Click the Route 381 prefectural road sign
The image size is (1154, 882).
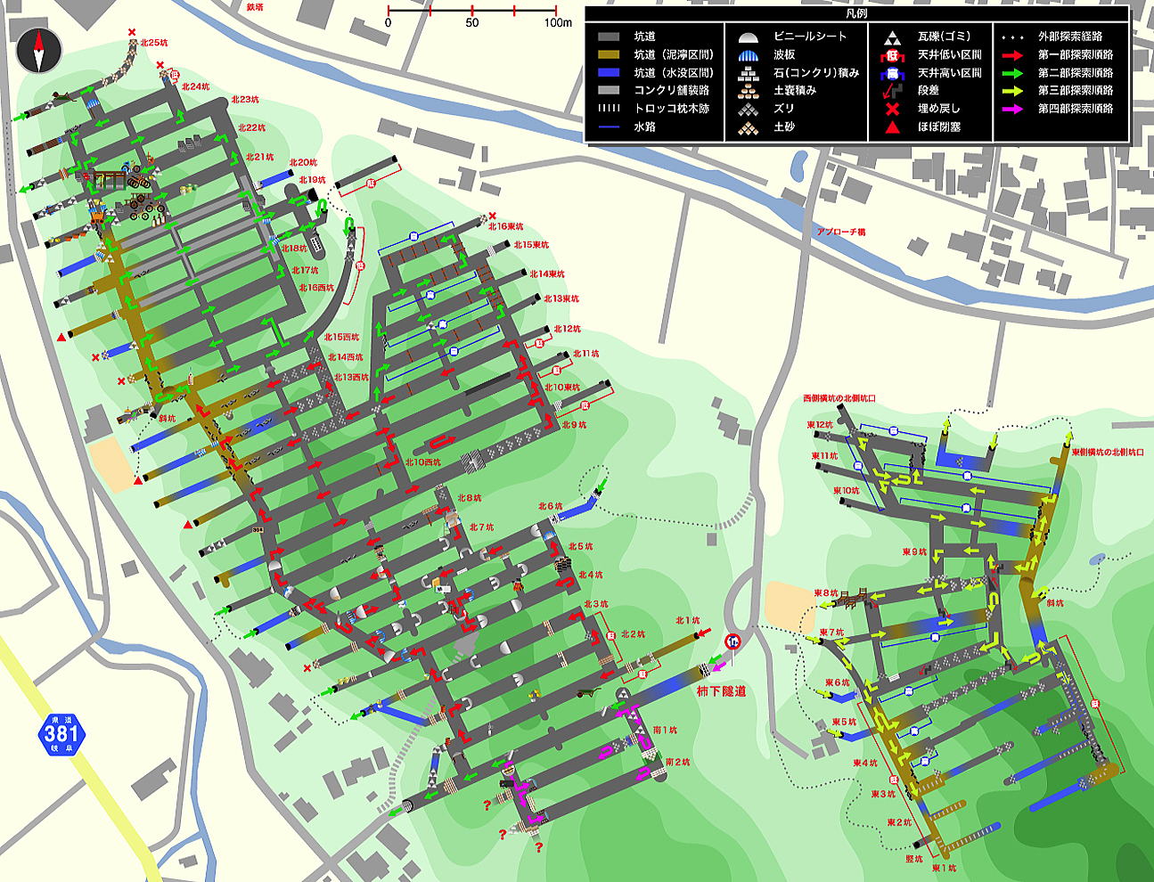coord(61,733)
